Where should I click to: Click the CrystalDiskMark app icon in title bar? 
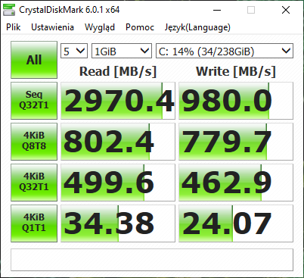tap(9, 10)
